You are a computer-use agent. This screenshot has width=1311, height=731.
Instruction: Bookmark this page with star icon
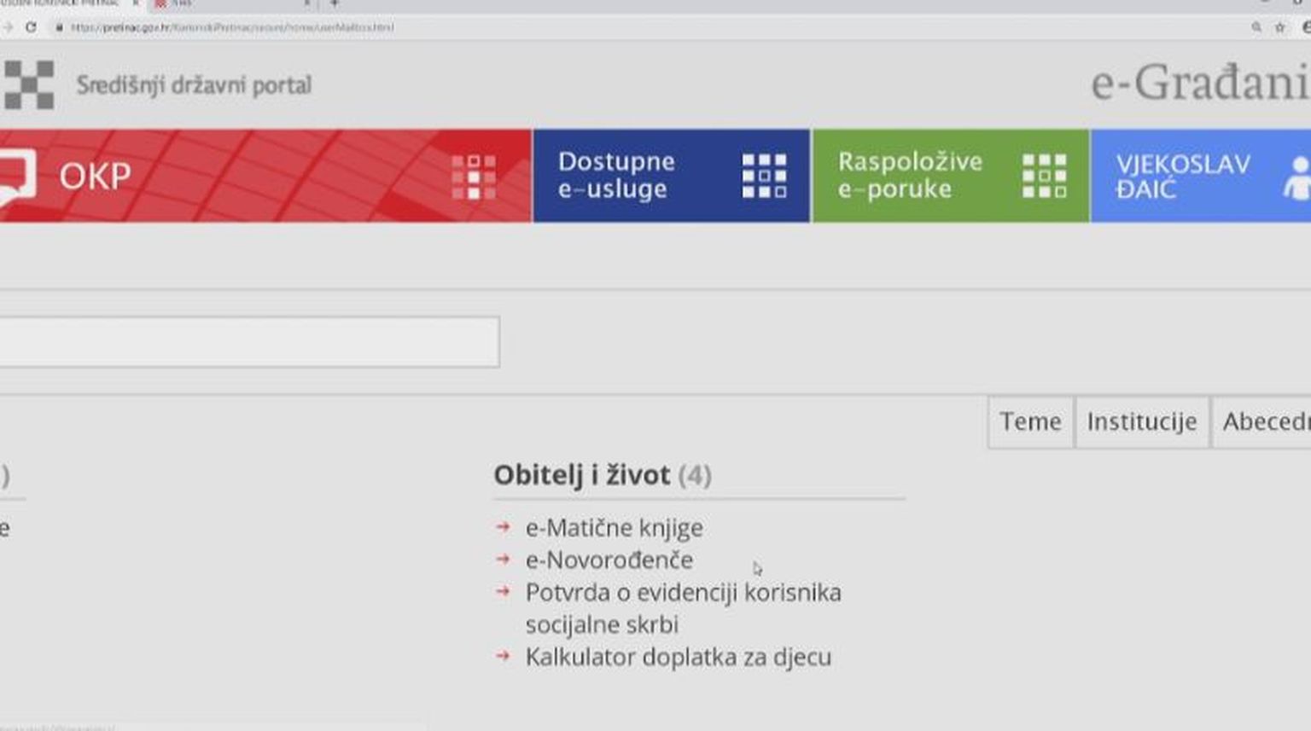coord(1279,27)
